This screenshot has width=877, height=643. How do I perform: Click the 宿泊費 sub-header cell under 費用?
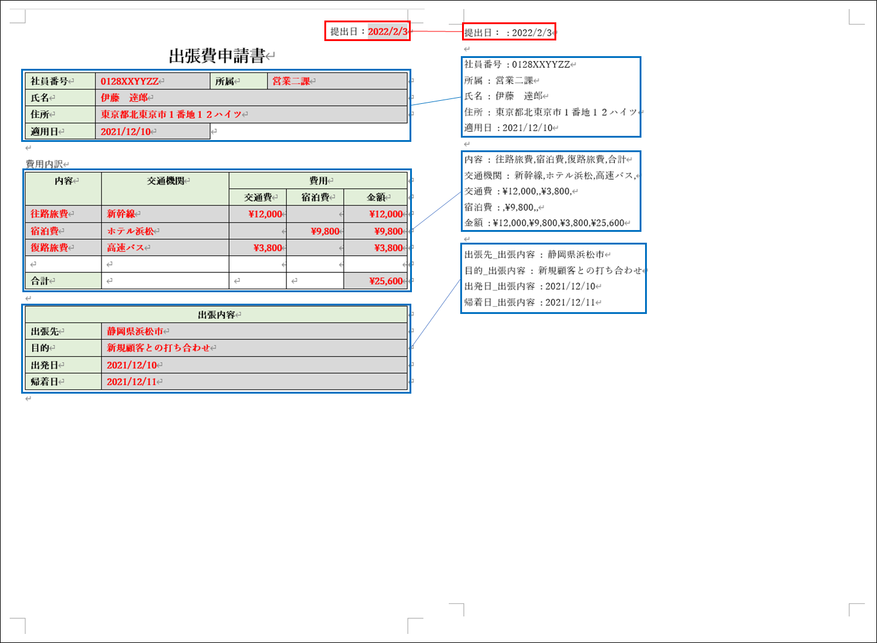(x=315, y=197)
